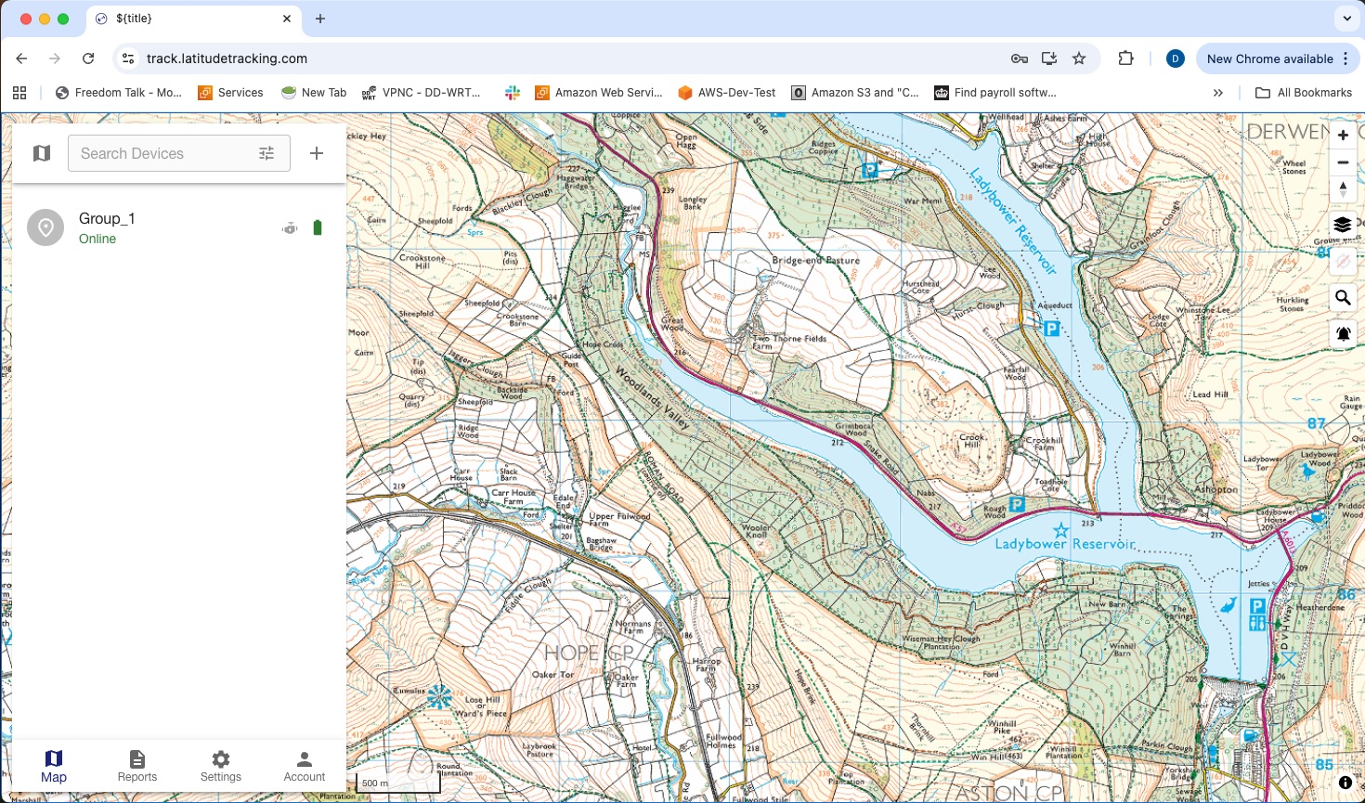Viewport: 1365px width, 803px height.
Task: Open the map layers switcher
Action: tap(1343, 225)
